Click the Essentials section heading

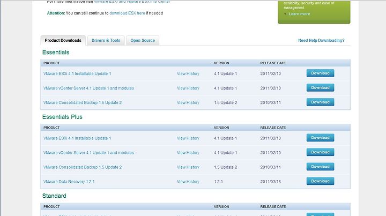(56, 53)
